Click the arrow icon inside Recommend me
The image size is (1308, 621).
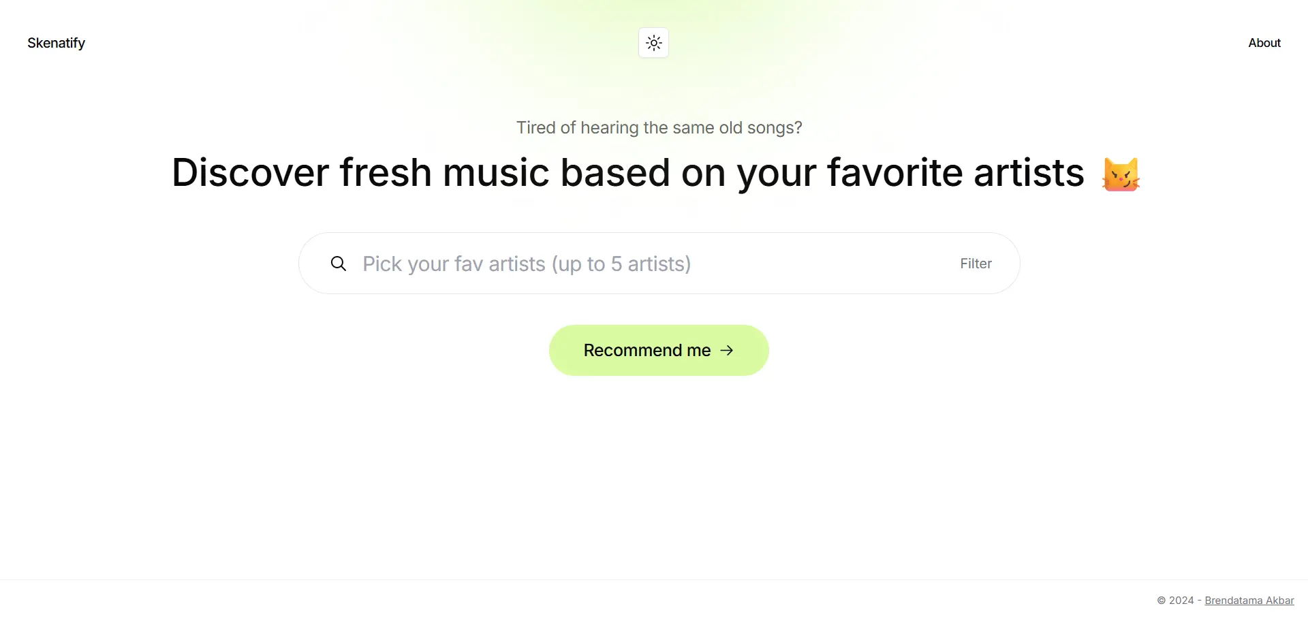tap(727, 350)
